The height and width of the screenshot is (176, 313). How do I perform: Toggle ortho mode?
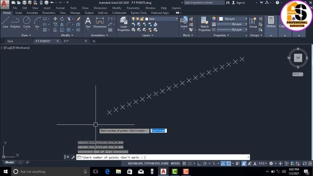[199, 163]
